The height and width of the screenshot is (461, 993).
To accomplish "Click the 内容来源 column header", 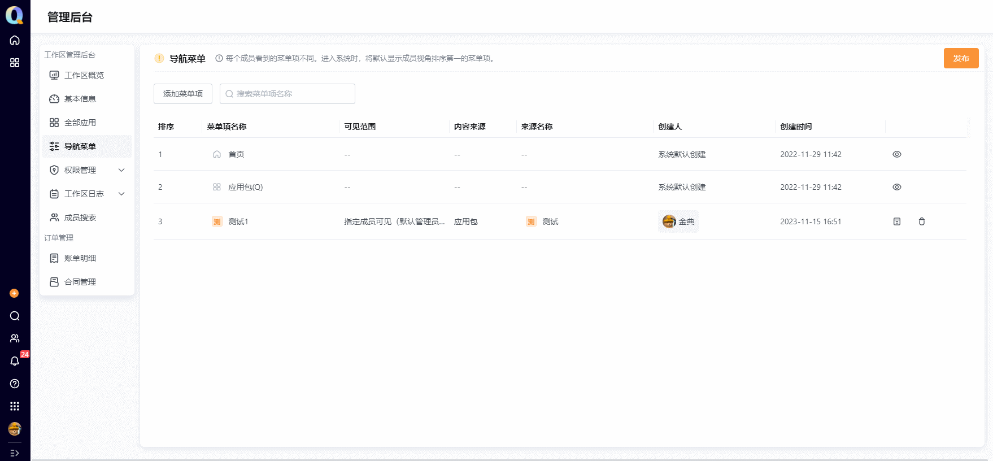I will tap(470, 127).
